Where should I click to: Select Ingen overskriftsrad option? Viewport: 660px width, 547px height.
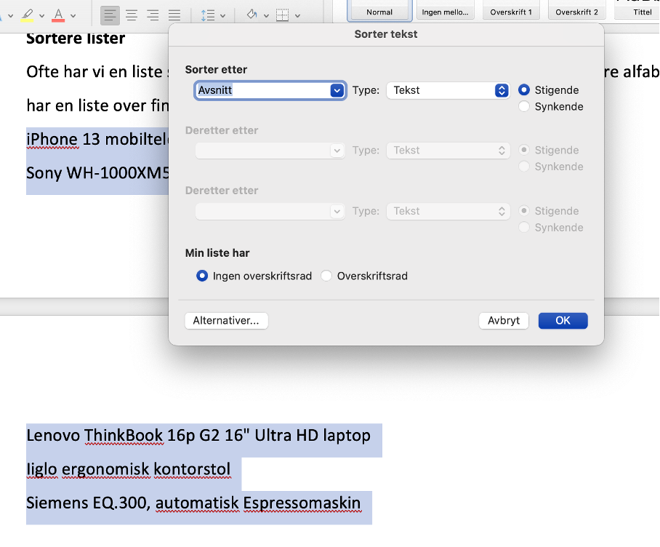pos(201,276)
